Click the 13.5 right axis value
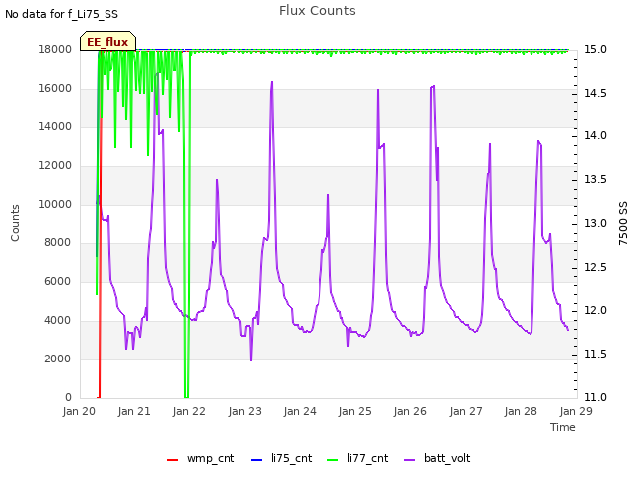 [595, 179]
